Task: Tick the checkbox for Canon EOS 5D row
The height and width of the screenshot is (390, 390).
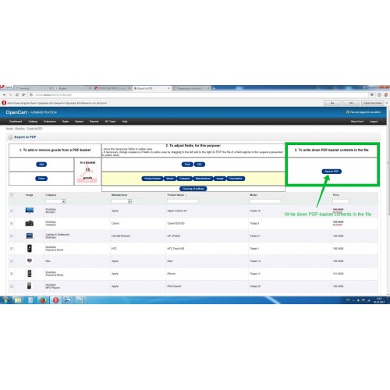Action: pyautogui.click(x=12, y=223)
